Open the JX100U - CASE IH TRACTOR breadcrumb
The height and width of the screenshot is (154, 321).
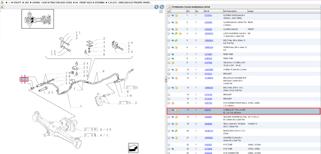[x=52, y=3]
